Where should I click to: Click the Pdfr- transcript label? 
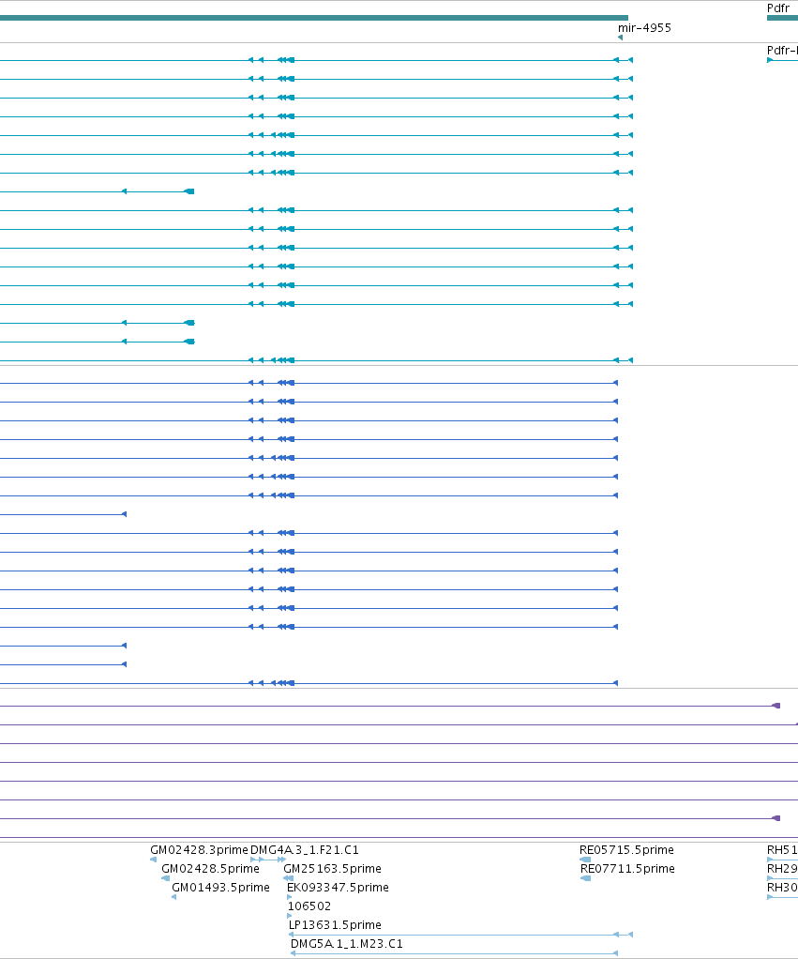pyautogui.click(x=782, y=51)
